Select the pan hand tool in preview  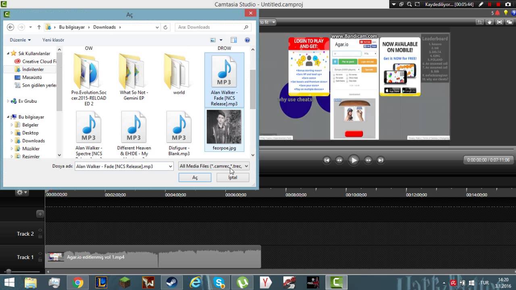[x=490, y=22]
